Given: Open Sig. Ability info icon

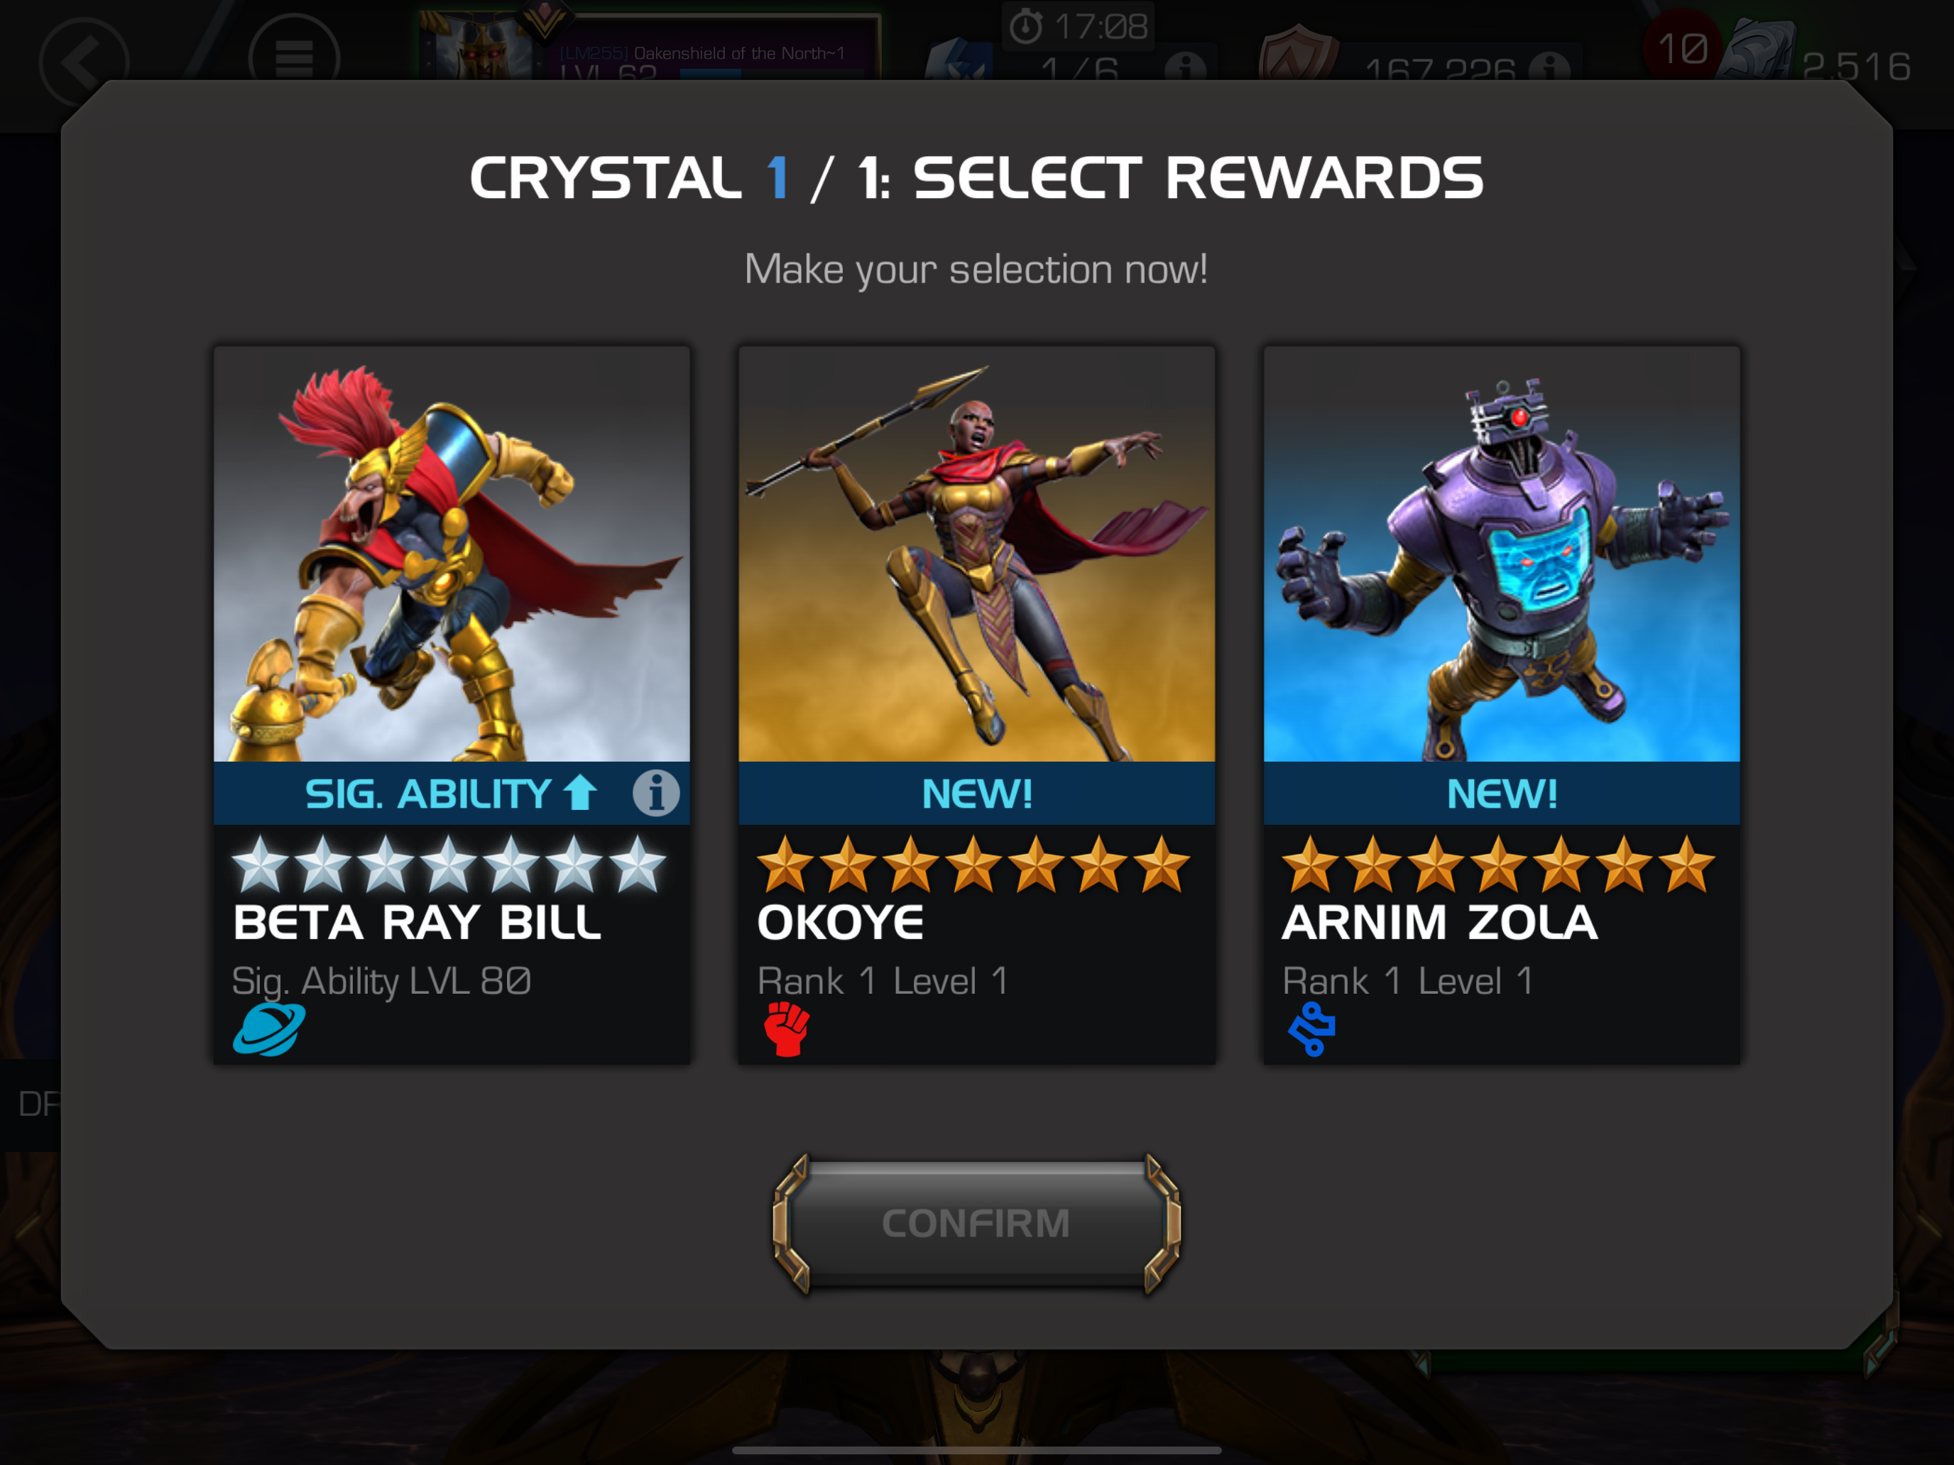Looking at the screenshot, I should pos(655,793).
